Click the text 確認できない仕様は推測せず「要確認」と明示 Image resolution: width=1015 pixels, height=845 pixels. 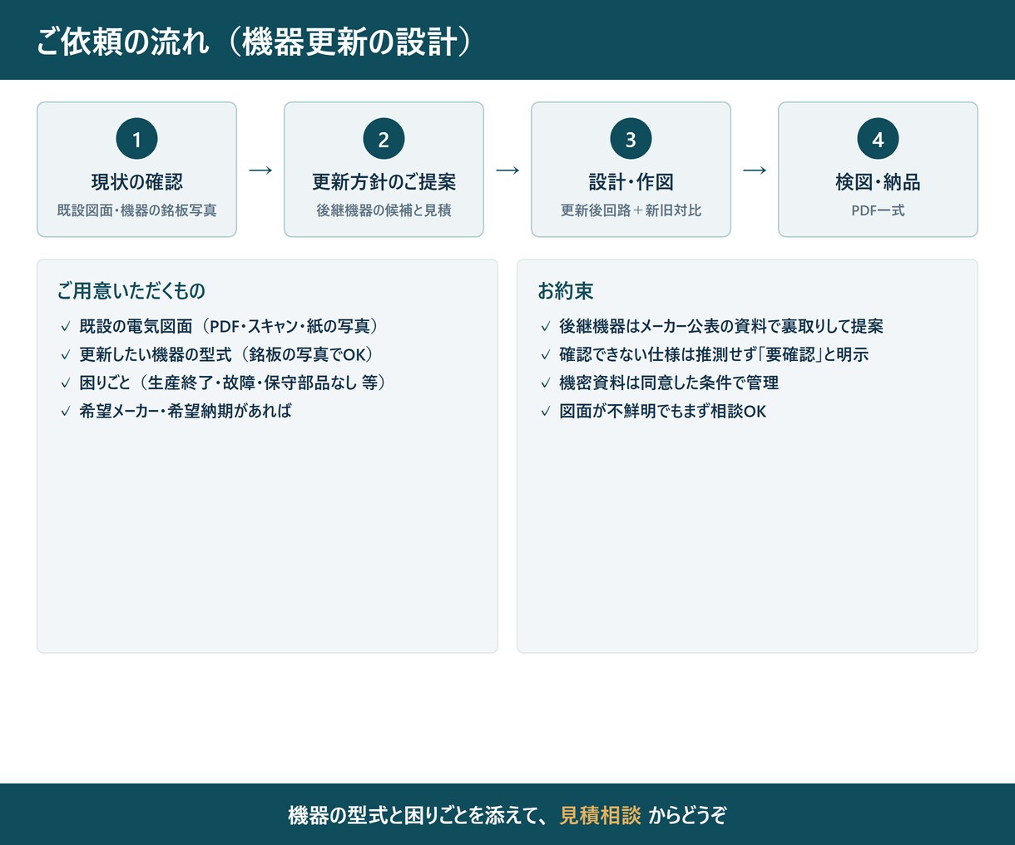point(714,354)
